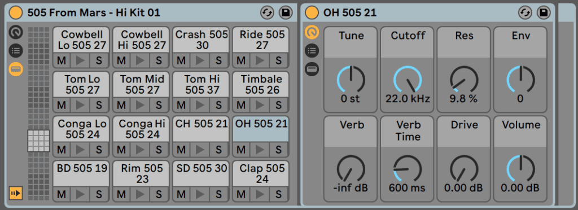Image resolution: width=578 pixels, height=210 pixels.
Task: Click Hot-Swap Preset icon on OH 505 21
Action: tap(525, 13)
